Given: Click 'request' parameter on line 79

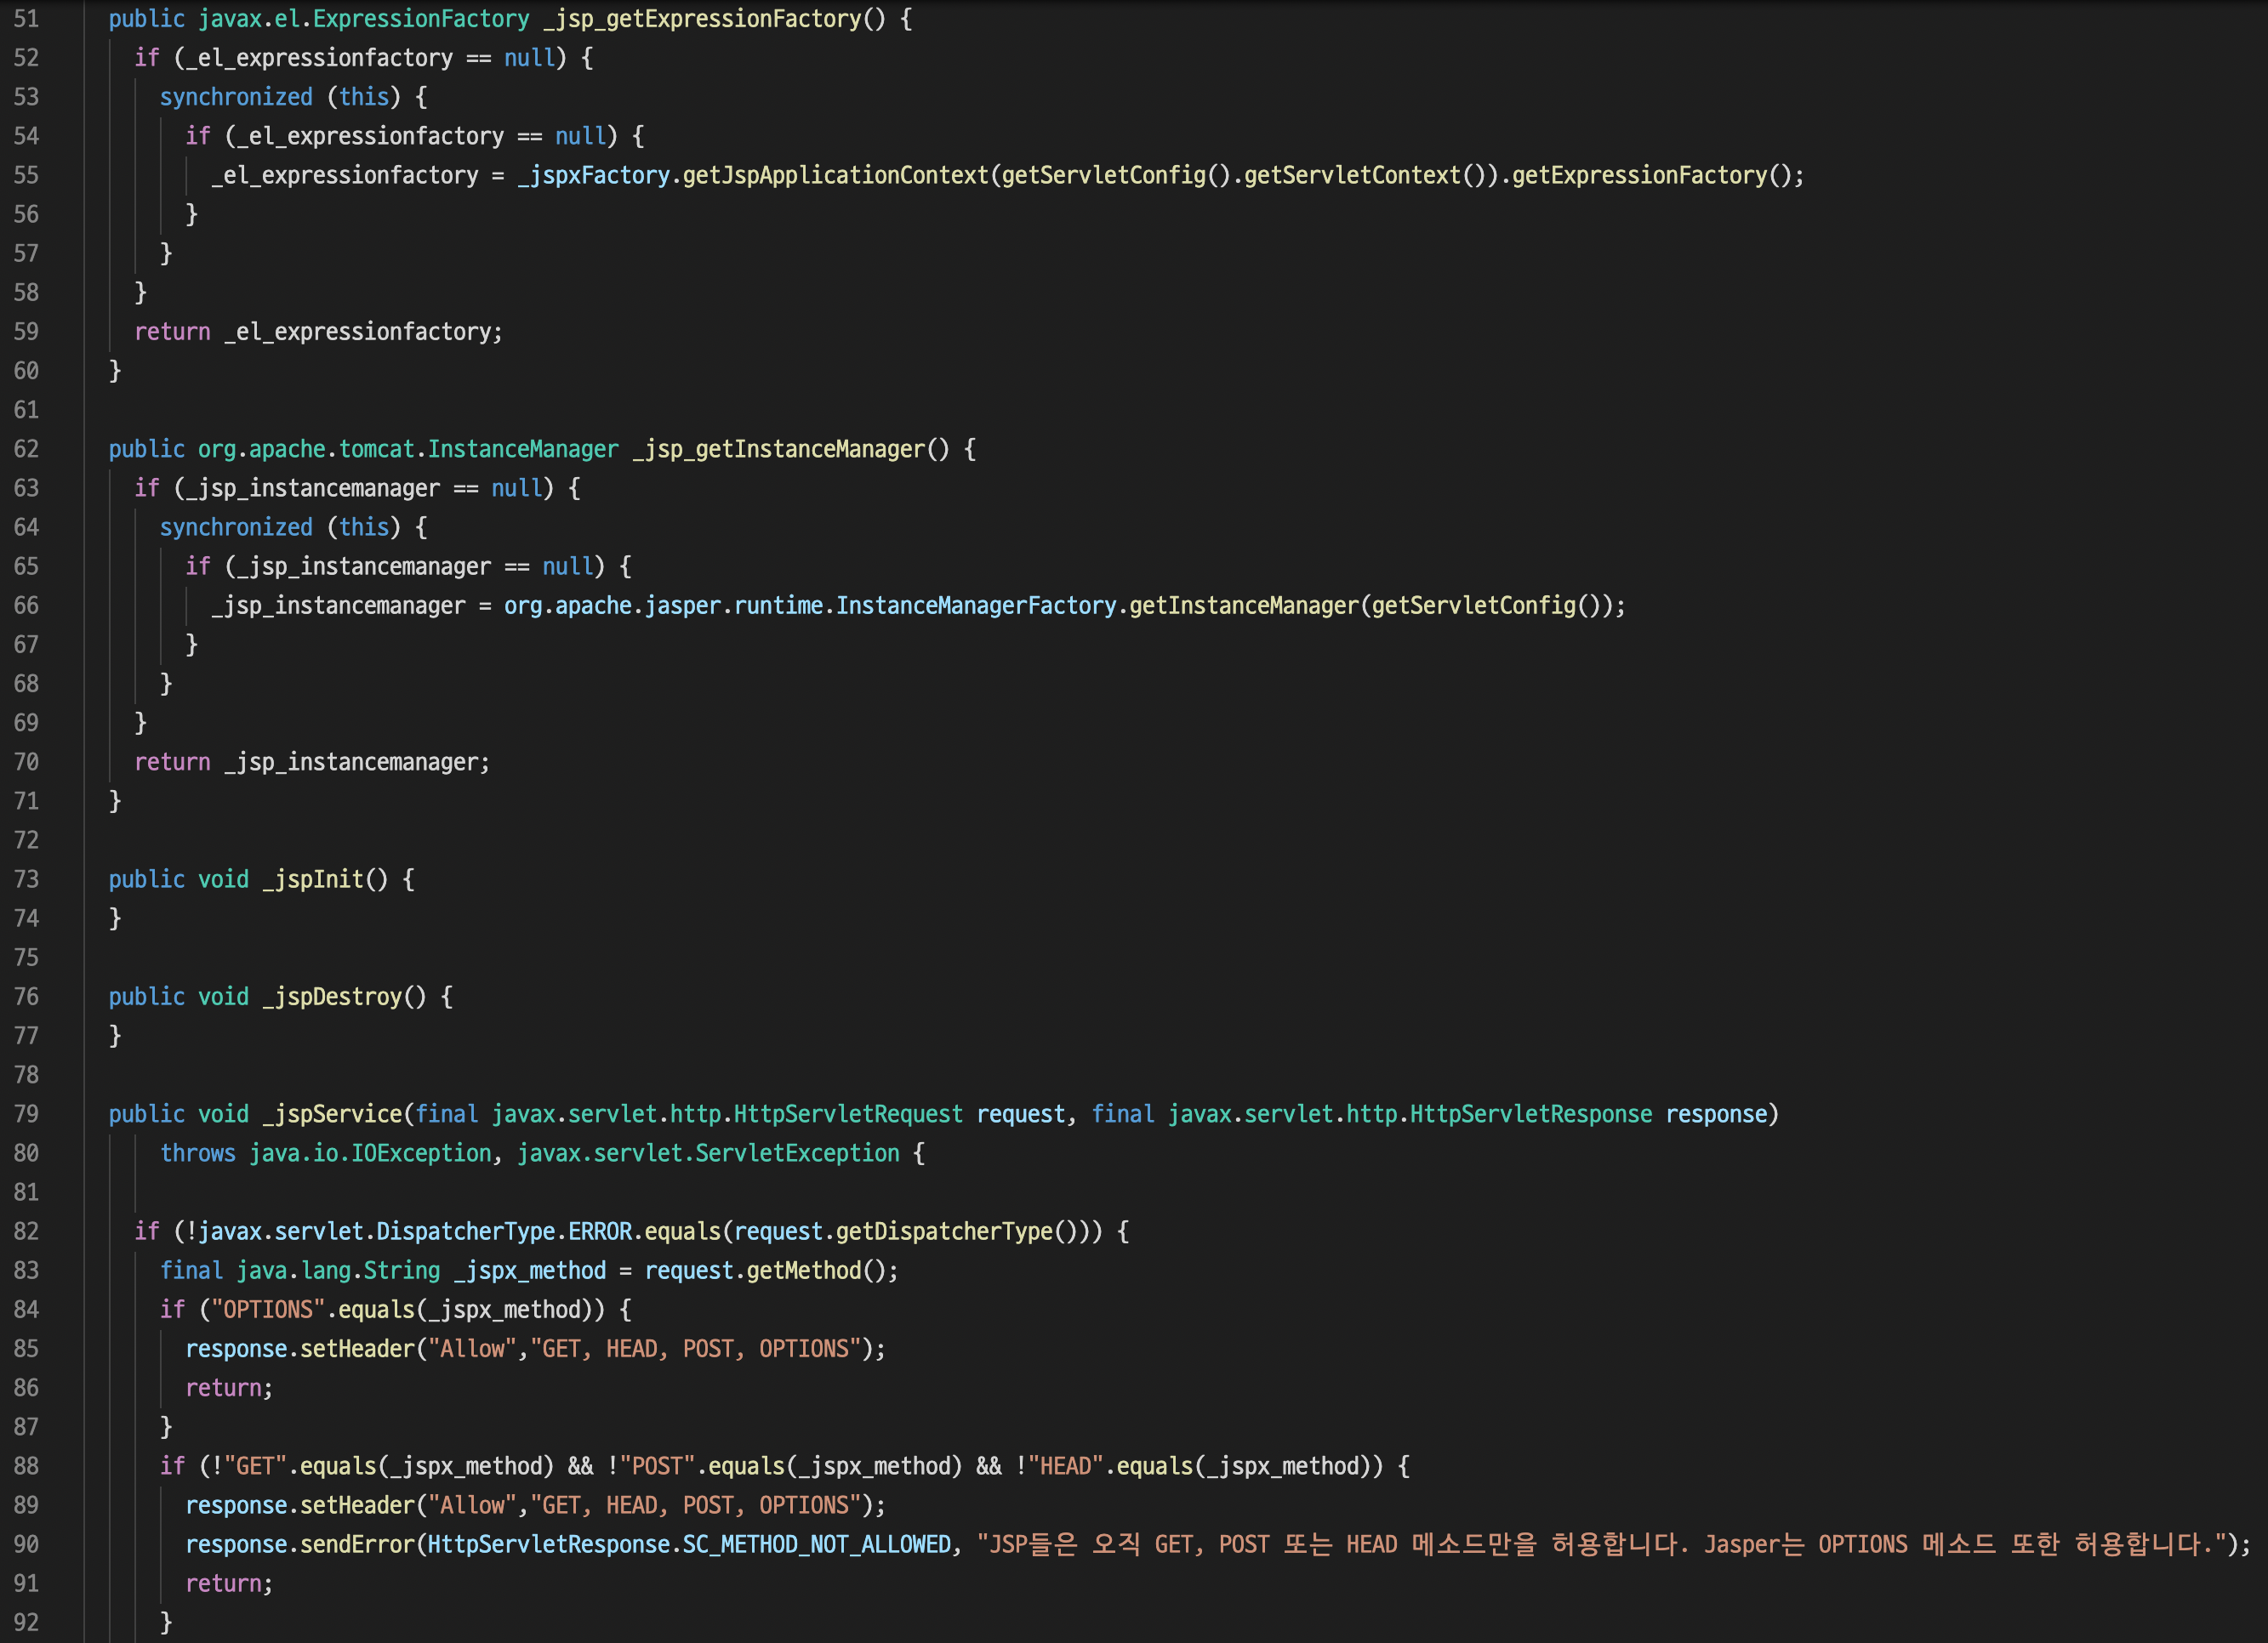Looking at the screenshot, I should click(x=1020, y=1113).
